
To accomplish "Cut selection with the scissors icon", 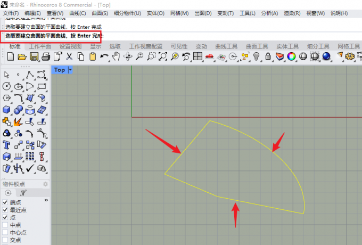I will 69,56.
